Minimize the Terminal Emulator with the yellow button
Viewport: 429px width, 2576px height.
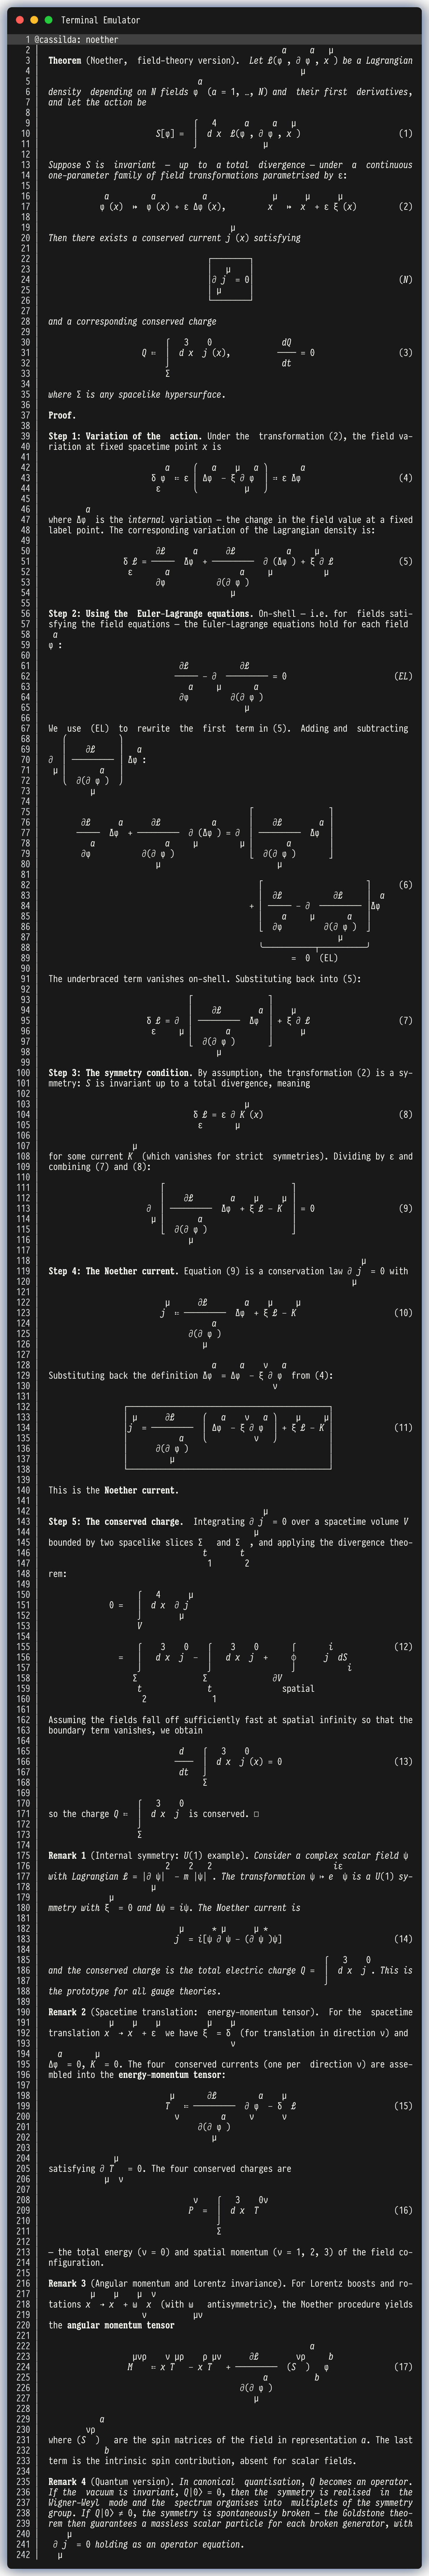(x=34, y=20)
